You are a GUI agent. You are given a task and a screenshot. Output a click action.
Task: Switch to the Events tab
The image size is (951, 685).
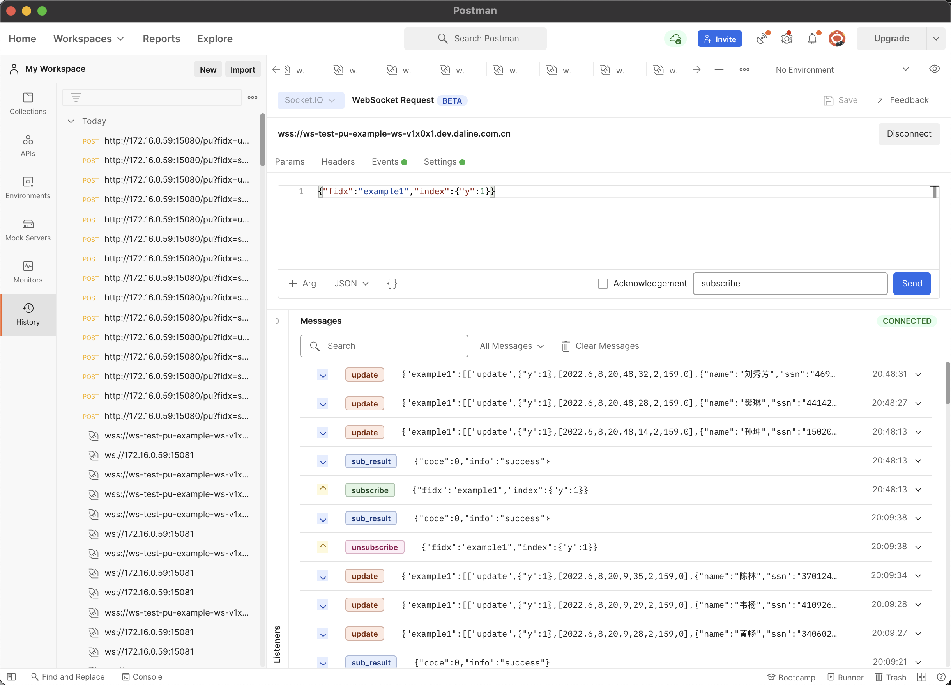coord(389,161)
